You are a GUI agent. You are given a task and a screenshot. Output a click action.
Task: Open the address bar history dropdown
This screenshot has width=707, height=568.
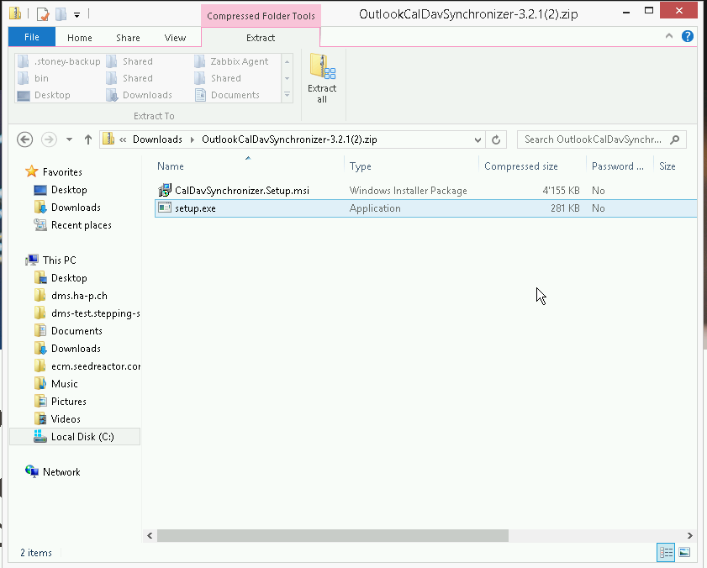(477, 140)
